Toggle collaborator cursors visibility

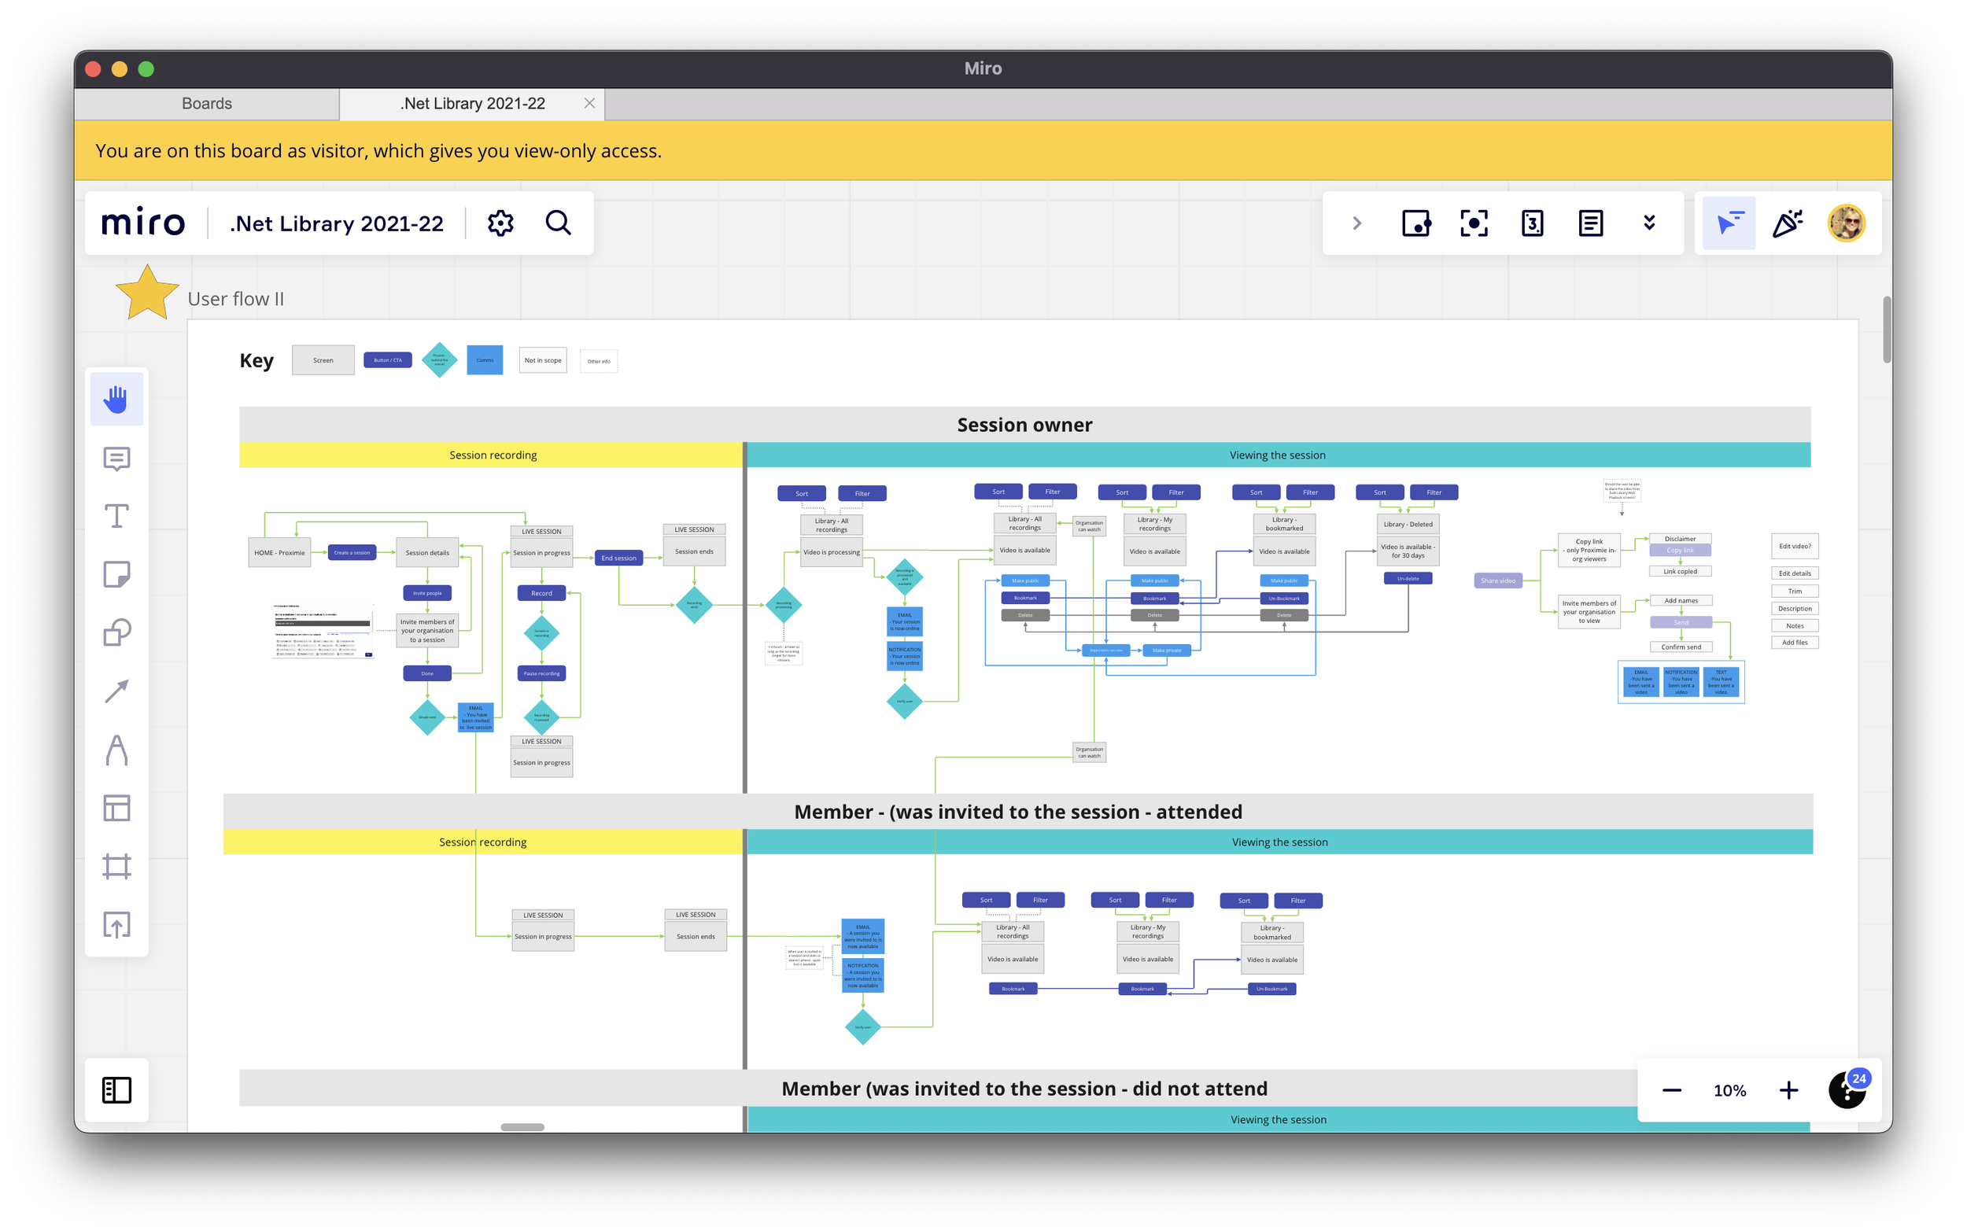pyautogui.click(x=1729, y=223)
